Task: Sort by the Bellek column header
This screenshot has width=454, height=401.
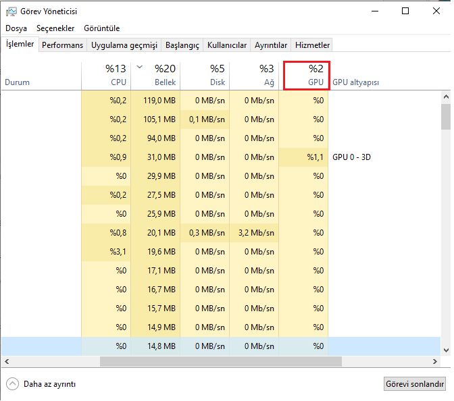Action: coord(155,76)
